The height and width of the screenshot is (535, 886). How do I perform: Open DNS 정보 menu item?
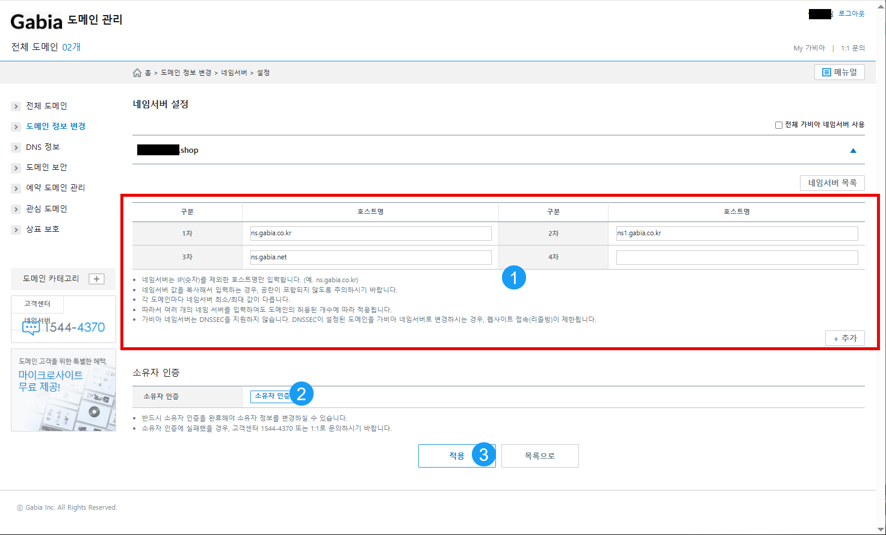click(x=43, y=147)
